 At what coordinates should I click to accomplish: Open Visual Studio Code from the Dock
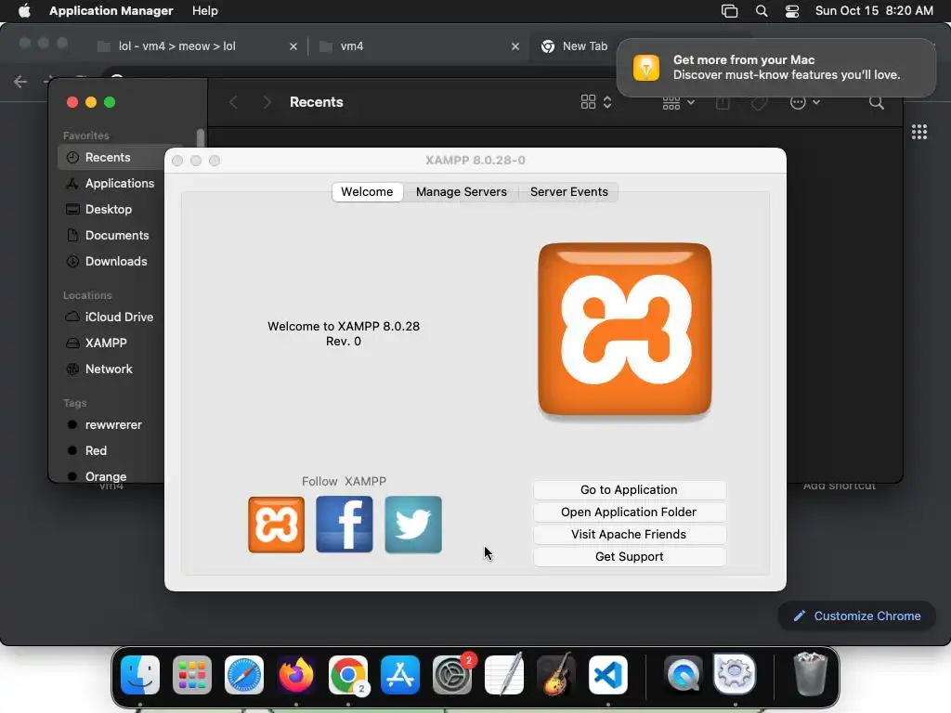pyautogui.click(x=608, y=675)
